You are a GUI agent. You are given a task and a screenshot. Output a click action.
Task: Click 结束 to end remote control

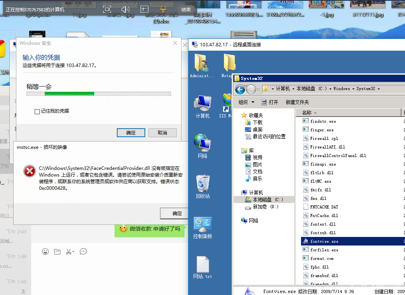pos(186,10)
